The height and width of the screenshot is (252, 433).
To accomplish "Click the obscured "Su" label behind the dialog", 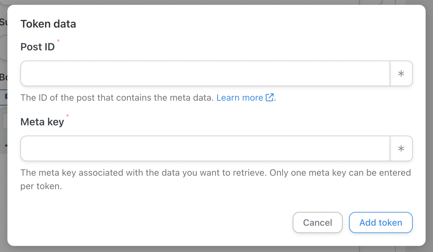I will tap(4, 22).
